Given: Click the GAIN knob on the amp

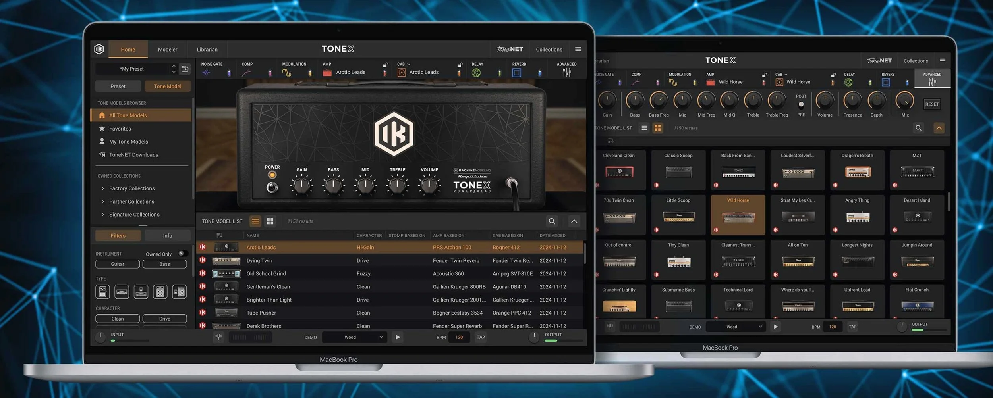Looking at the screenshot, I should 301,185.
